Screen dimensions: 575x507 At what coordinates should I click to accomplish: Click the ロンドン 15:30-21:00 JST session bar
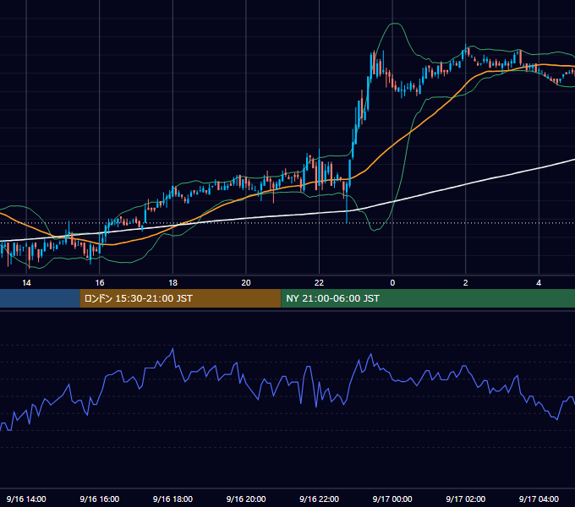180,298
